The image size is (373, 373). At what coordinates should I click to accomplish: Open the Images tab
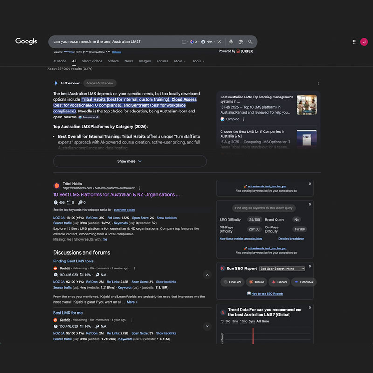145,61
